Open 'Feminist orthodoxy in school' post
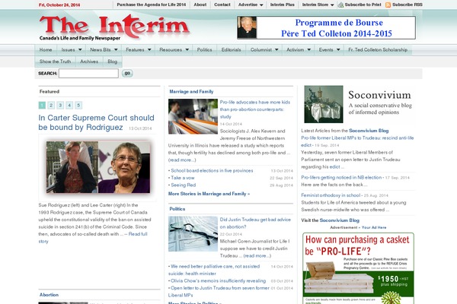 [331, 195]
